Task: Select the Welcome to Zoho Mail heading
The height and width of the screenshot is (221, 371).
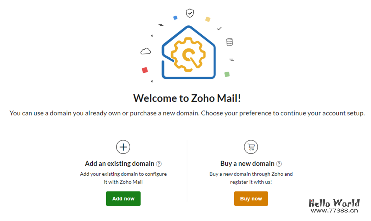Action: click(187, 98)
